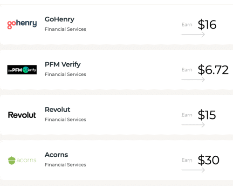Screen dimensions: 233x186
Task: Click arrow icon under GoHenry earn amount
Action: point(193,34)
